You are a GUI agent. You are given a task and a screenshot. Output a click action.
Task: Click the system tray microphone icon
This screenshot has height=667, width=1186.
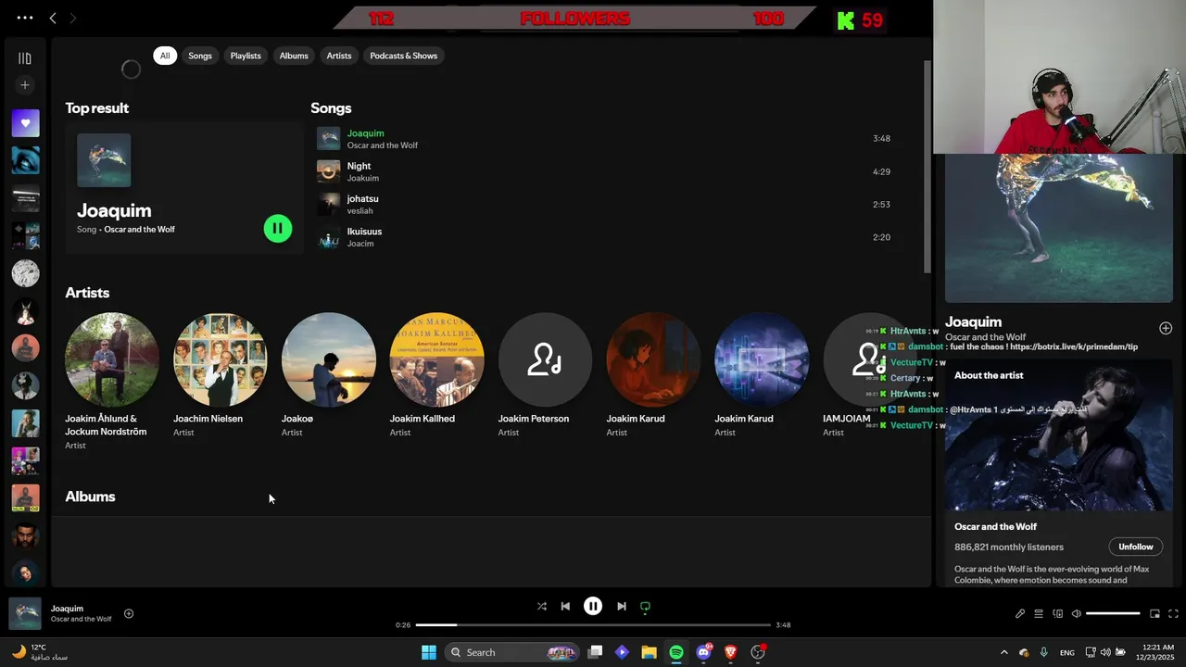pyautogui.click(x=1044, y=652)
